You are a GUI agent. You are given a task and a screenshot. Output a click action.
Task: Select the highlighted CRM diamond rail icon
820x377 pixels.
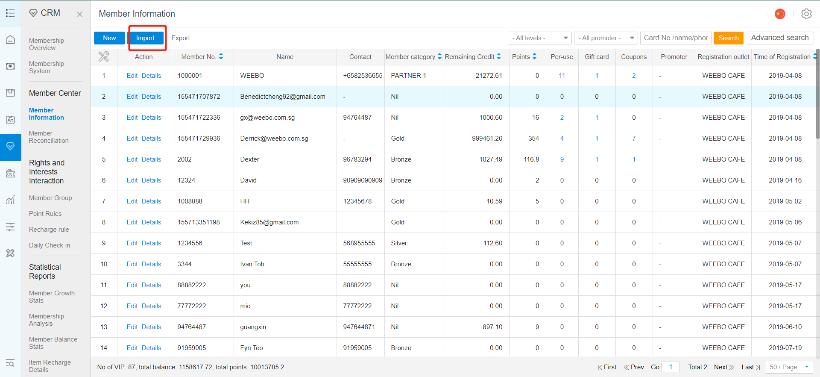10,147
